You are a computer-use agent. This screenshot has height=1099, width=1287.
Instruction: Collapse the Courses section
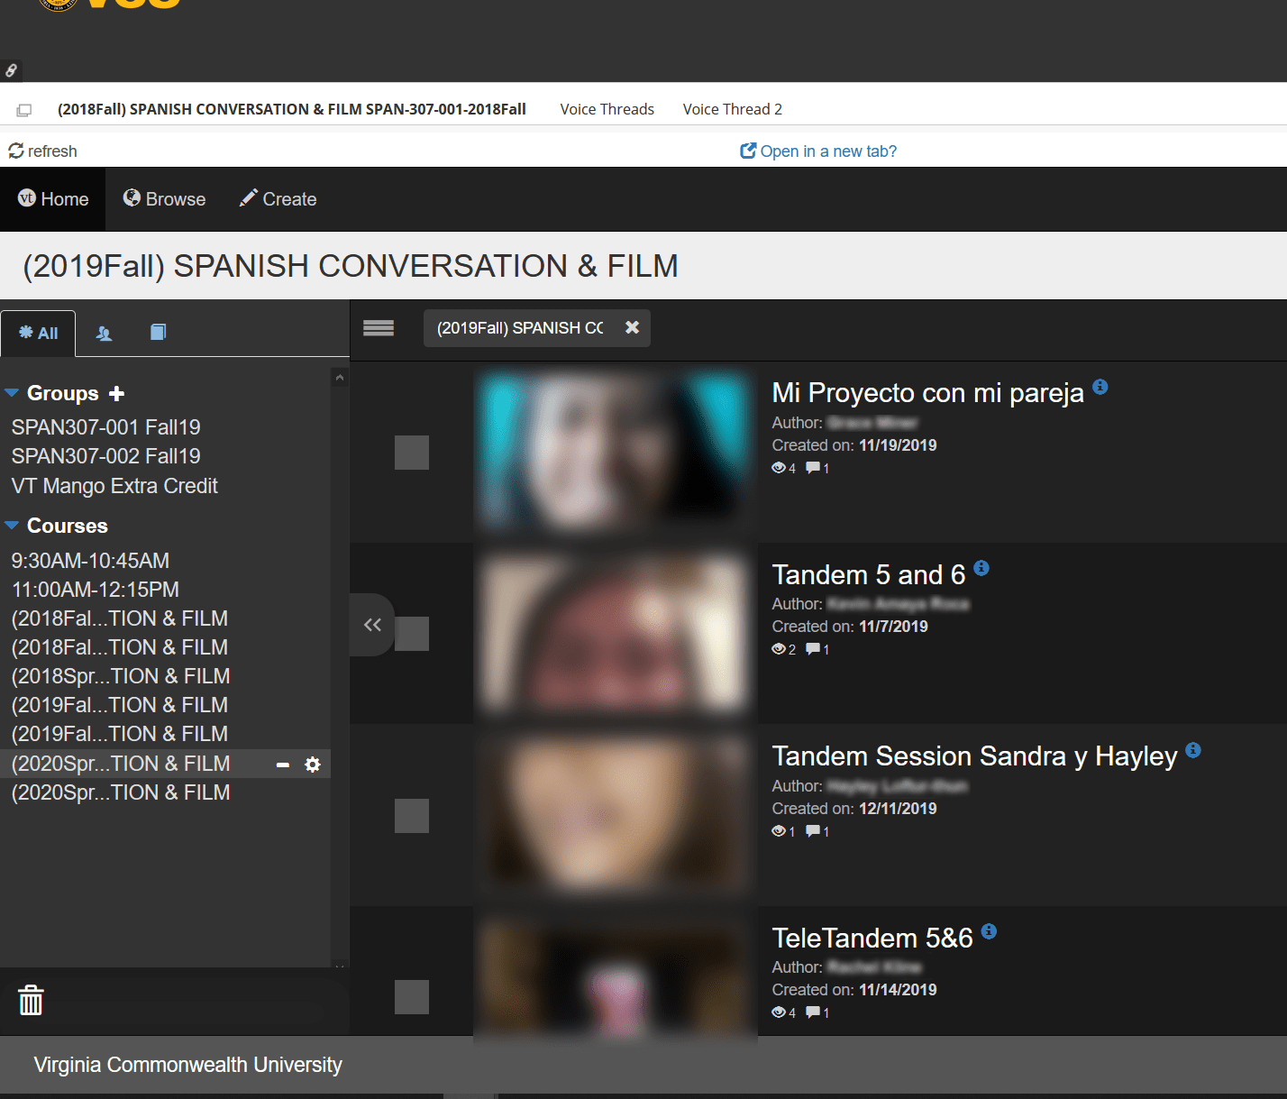(x=12, y=526)
